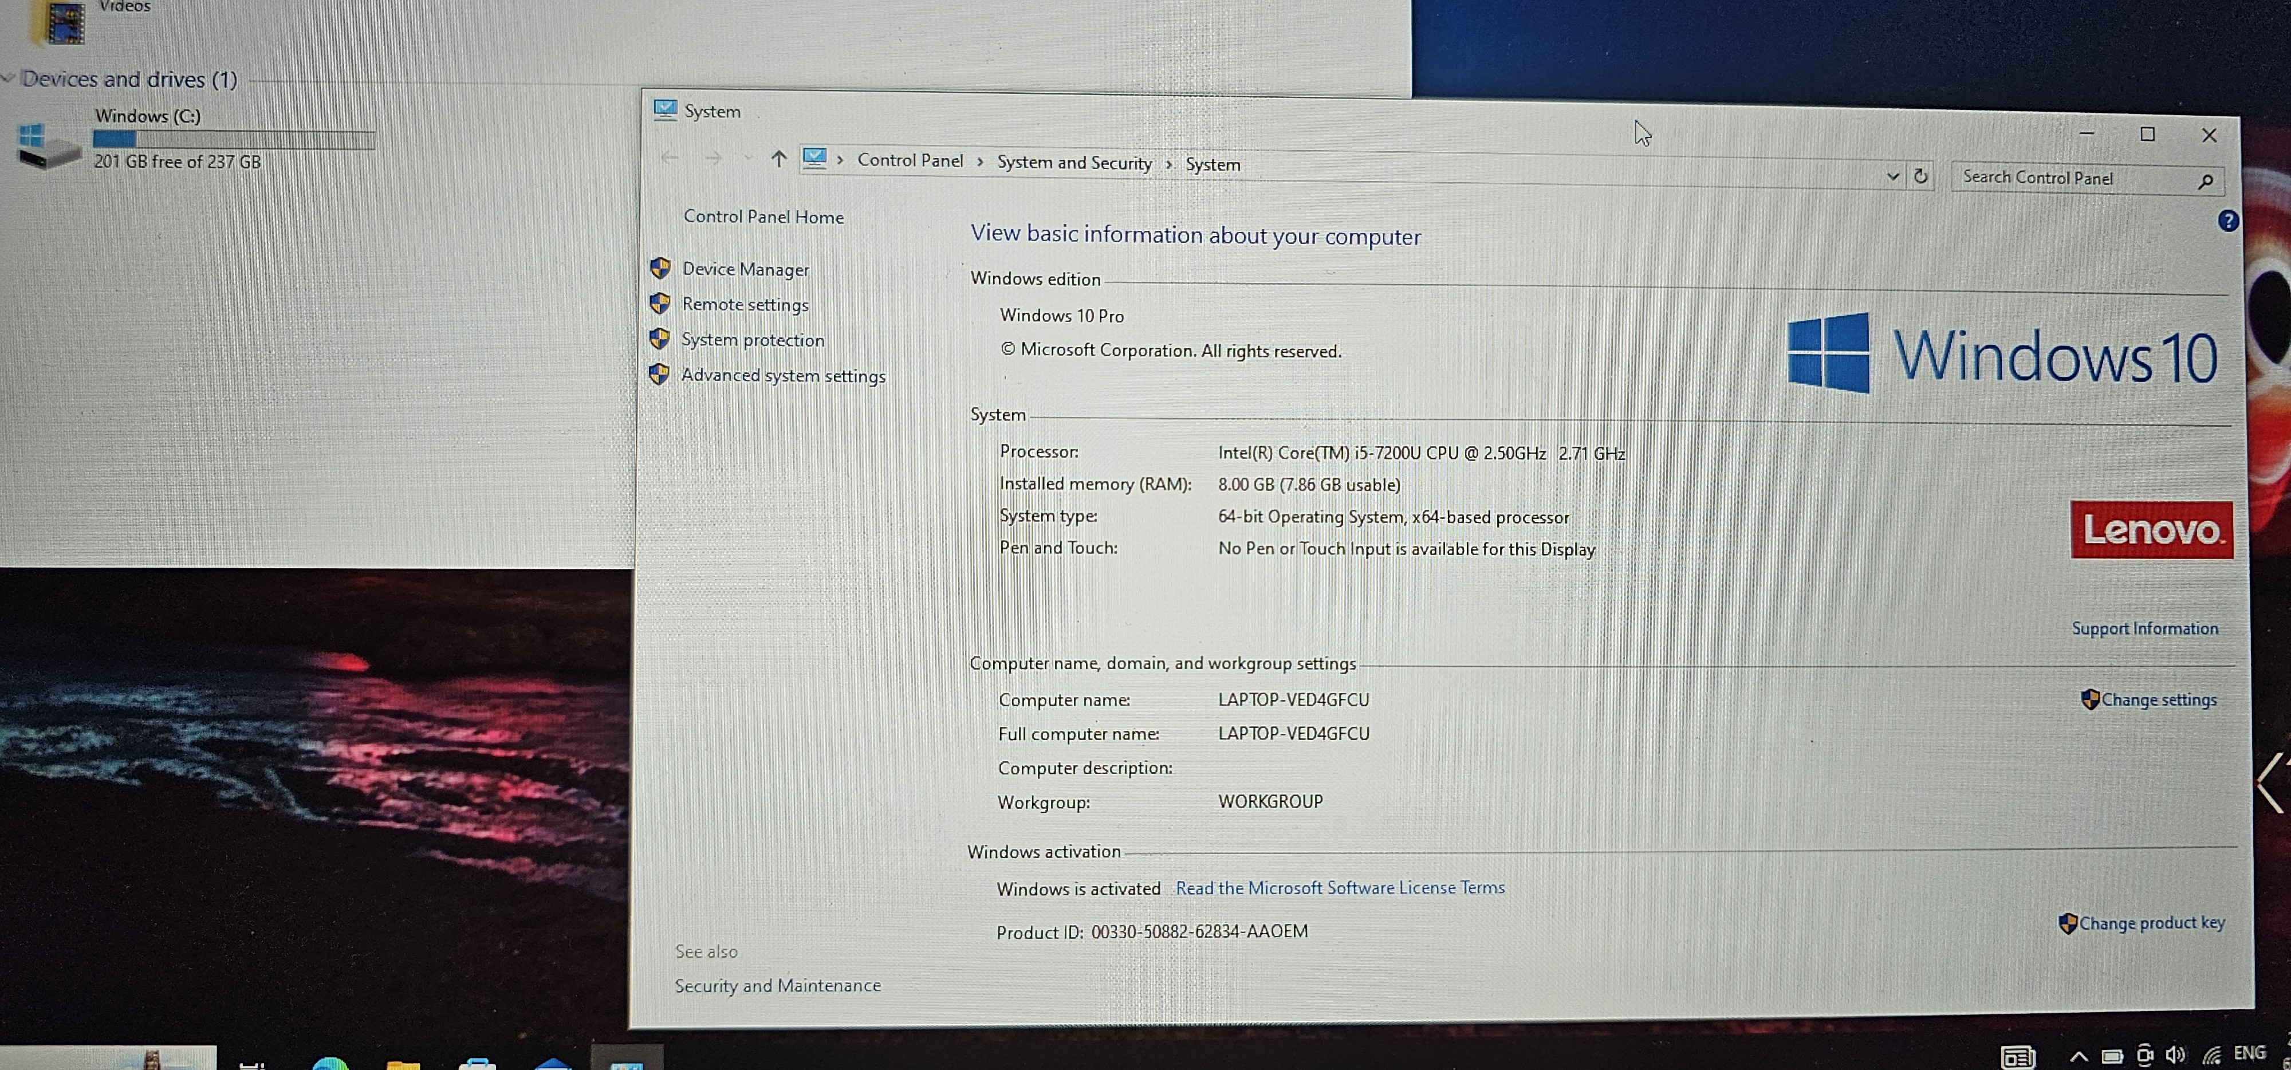Image resolution: width=2291 pixels, height=1070 pixels.
Task: Open the volume speaker tray icon
Action: pyautogui.click(x=2175, y=1056)
